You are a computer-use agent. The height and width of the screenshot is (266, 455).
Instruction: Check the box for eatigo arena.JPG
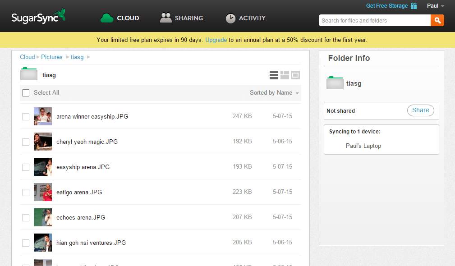26,193
